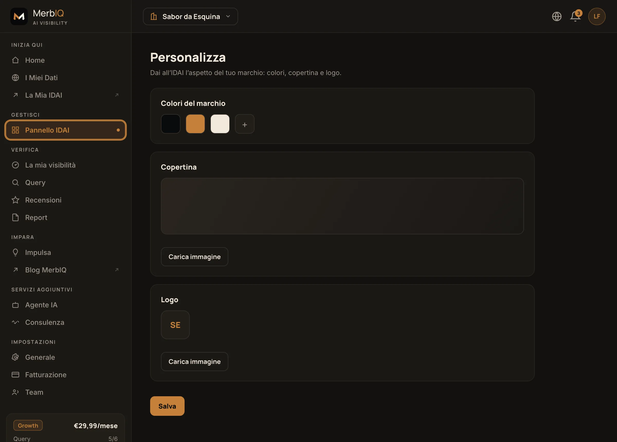Select the orange brand color swatch
Screen dimensions: 617x442
click(x=195, y=124)
